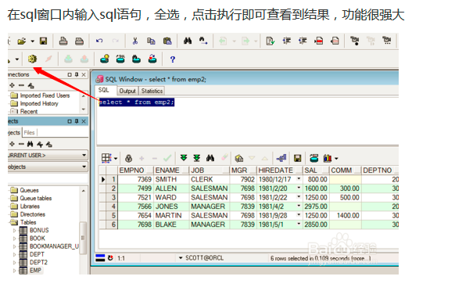Click the Fetch last page green arrow icon
The image size is (455, 305).
(197, 158)
